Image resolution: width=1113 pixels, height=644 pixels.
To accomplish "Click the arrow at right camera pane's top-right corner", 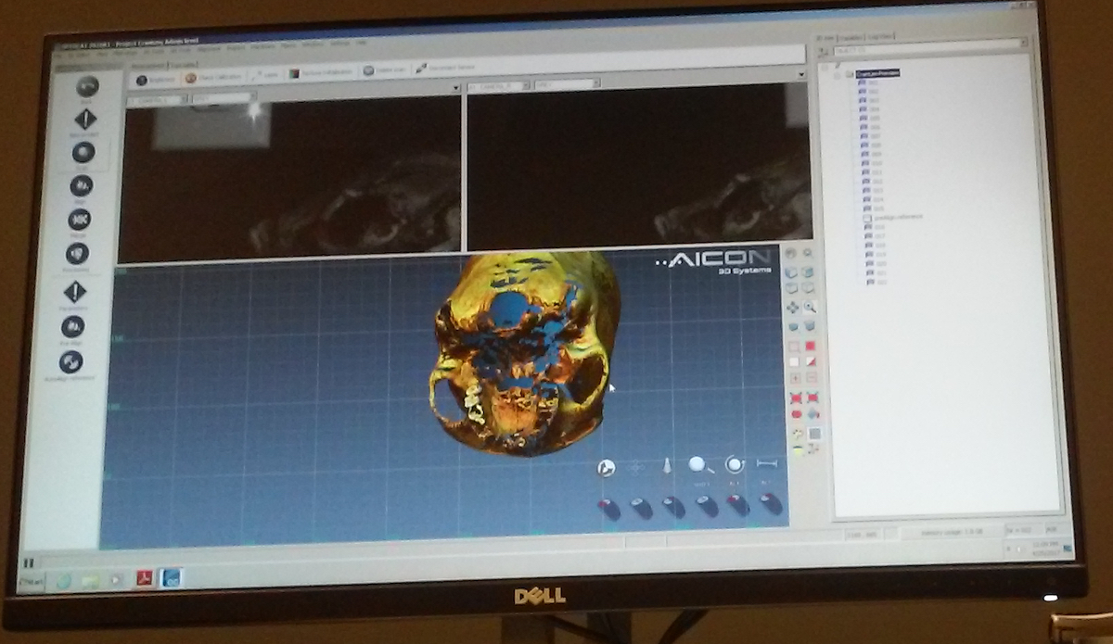I will [801, 74].
